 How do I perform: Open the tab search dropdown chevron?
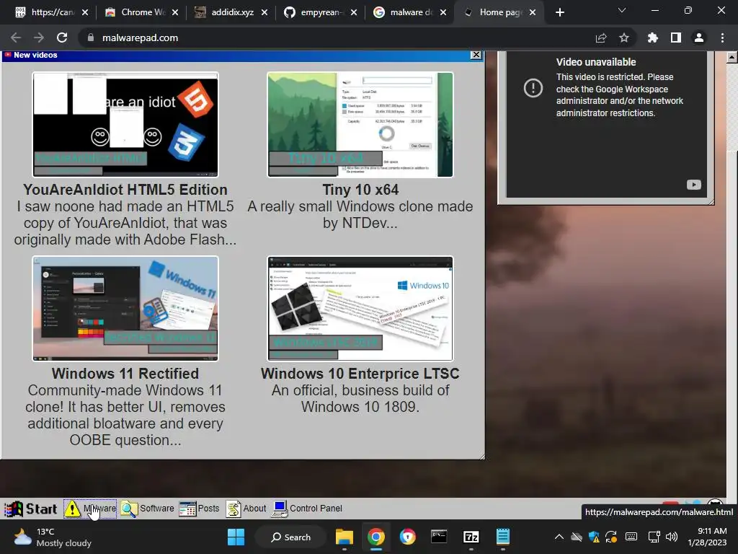tap(622, 10)
